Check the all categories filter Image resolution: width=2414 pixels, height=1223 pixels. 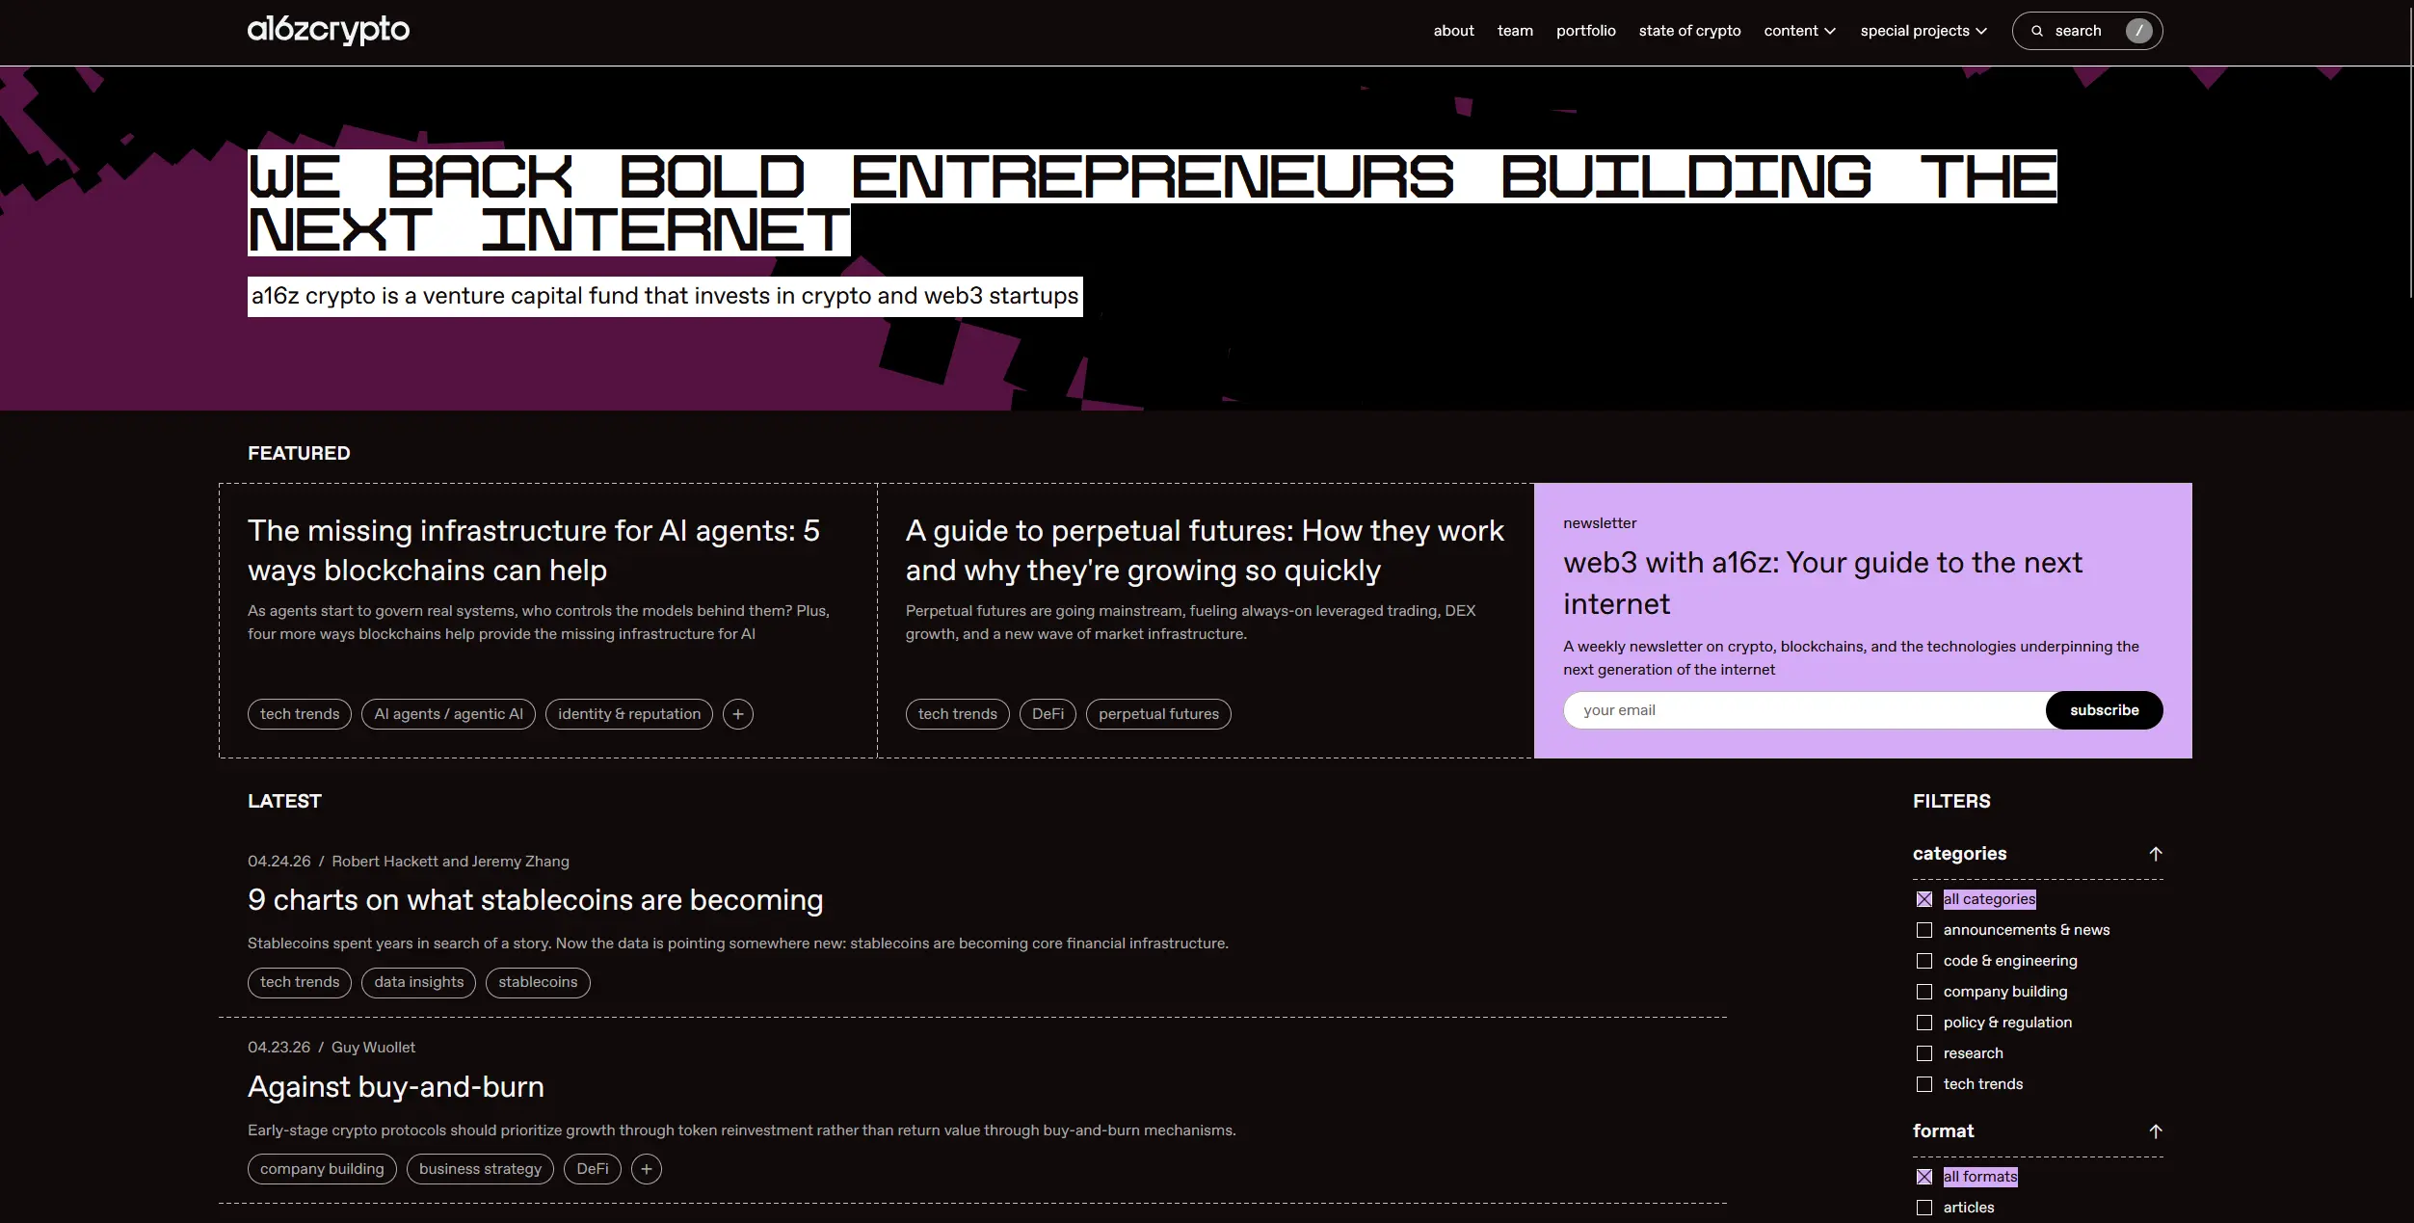[1924, 899]
